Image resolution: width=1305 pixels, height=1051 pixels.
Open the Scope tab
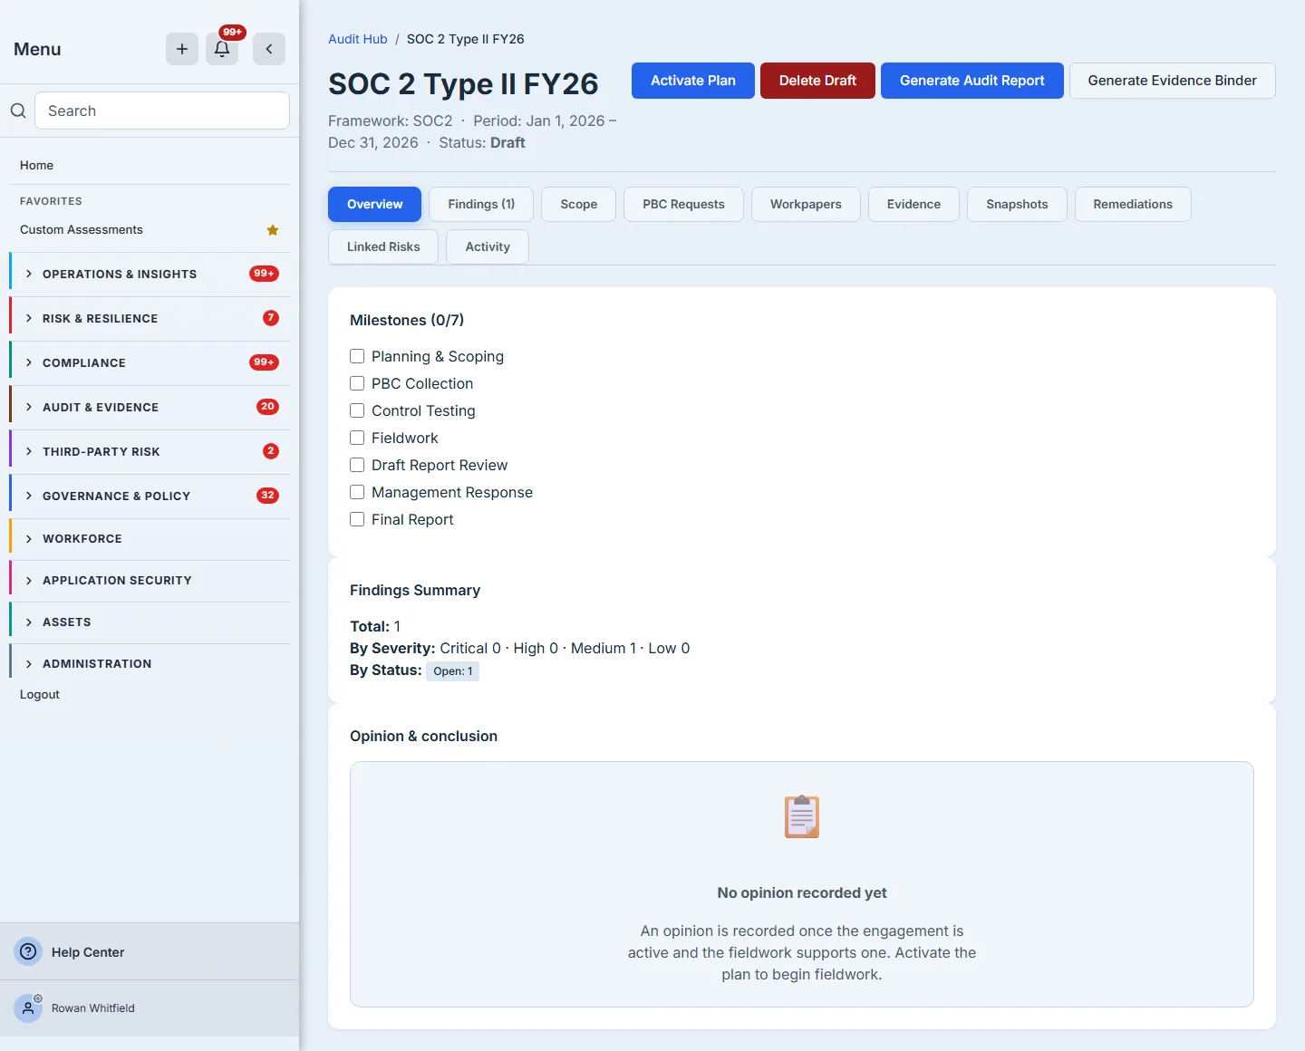pos(578,204)
